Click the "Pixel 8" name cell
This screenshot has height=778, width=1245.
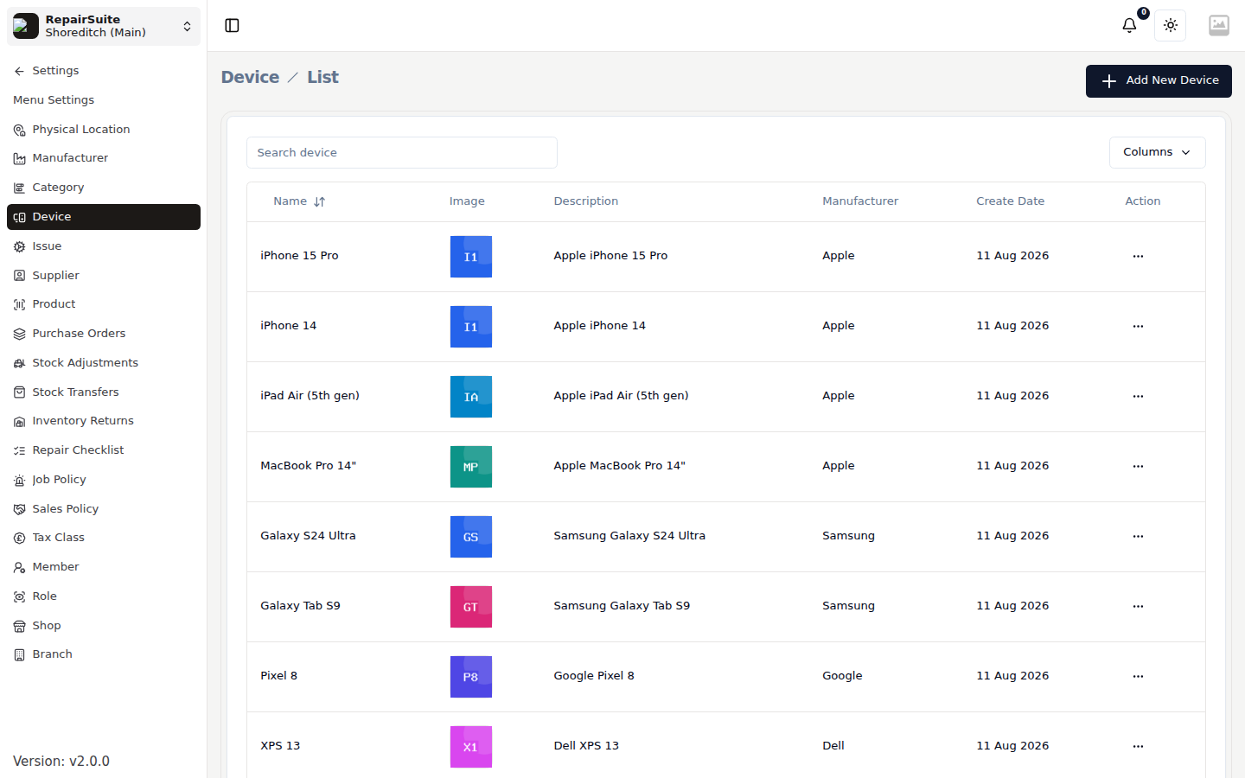(x=278, y=676)
